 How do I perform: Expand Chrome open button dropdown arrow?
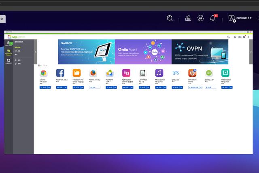click(x=49, y=88)
